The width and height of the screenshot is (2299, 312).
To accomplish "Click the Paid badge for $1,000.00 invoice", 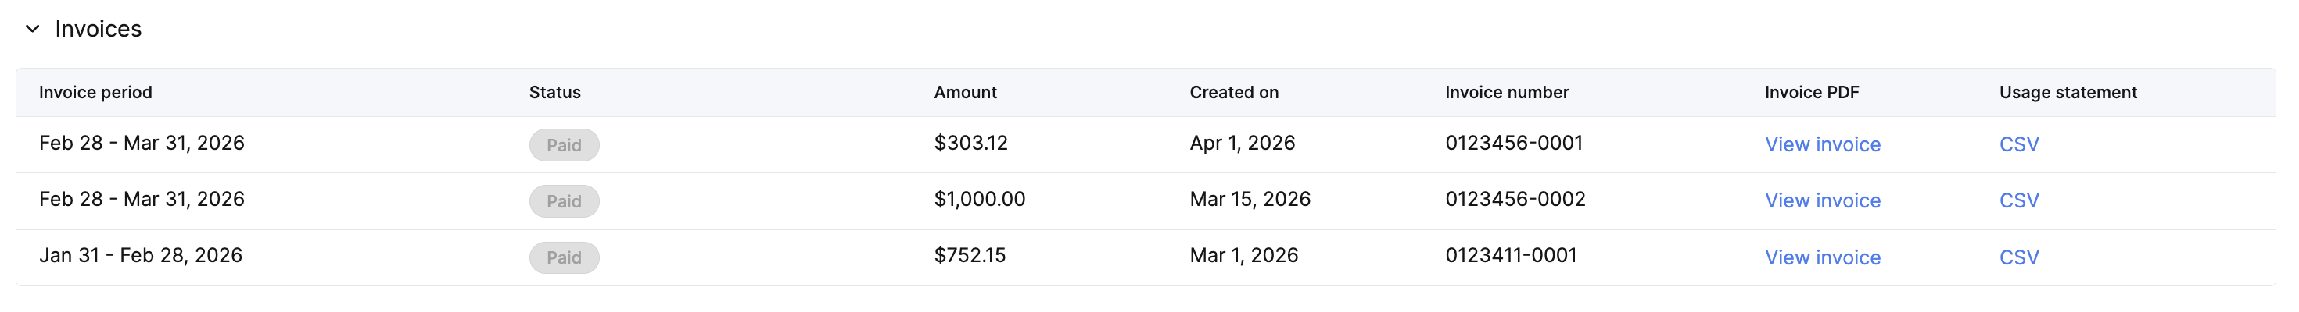I will tap(563, 201).
